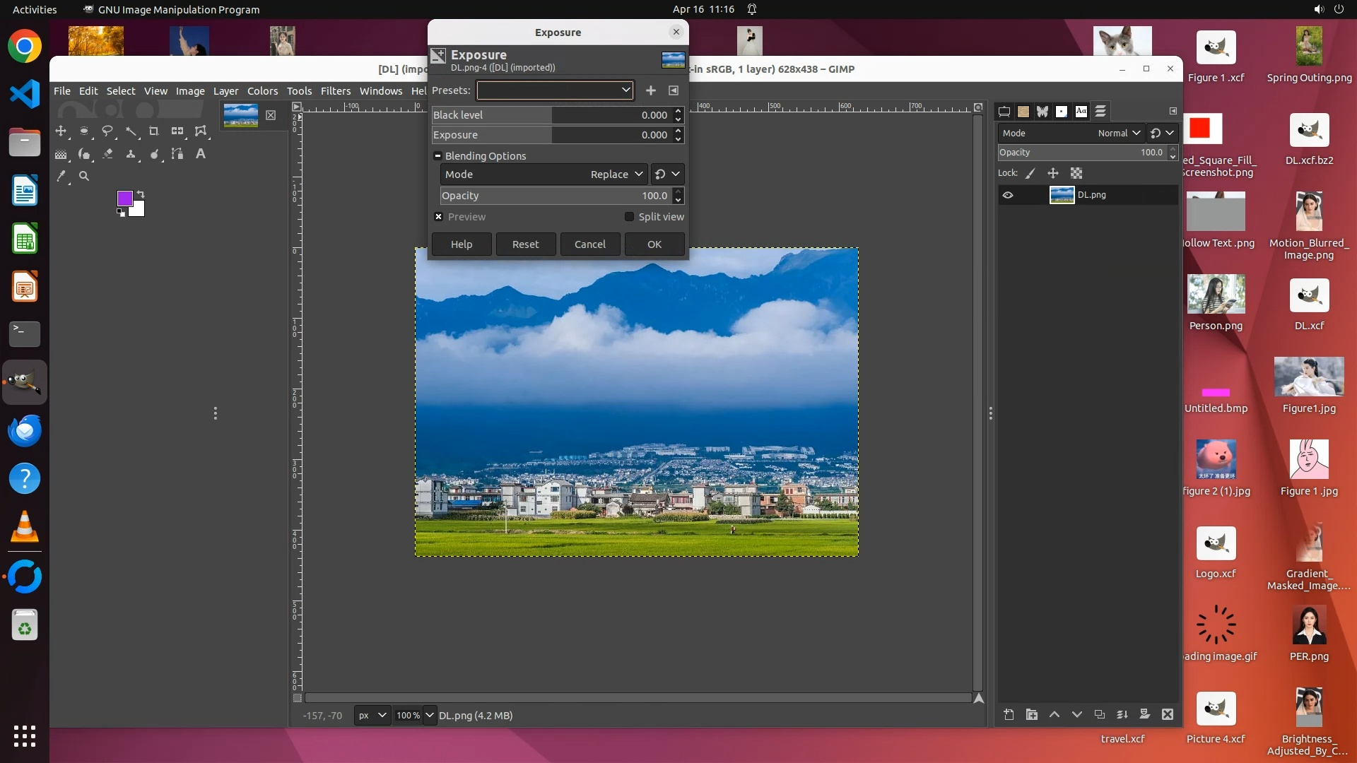The width and height of the screenshot is (1357, 763).
Task: Toggle the Preview checkbox in Exposure dialog
Action: coord(439,217)
